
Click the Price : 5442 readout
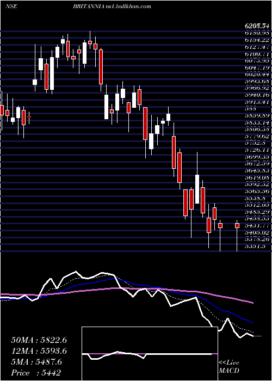click(35, 373)
